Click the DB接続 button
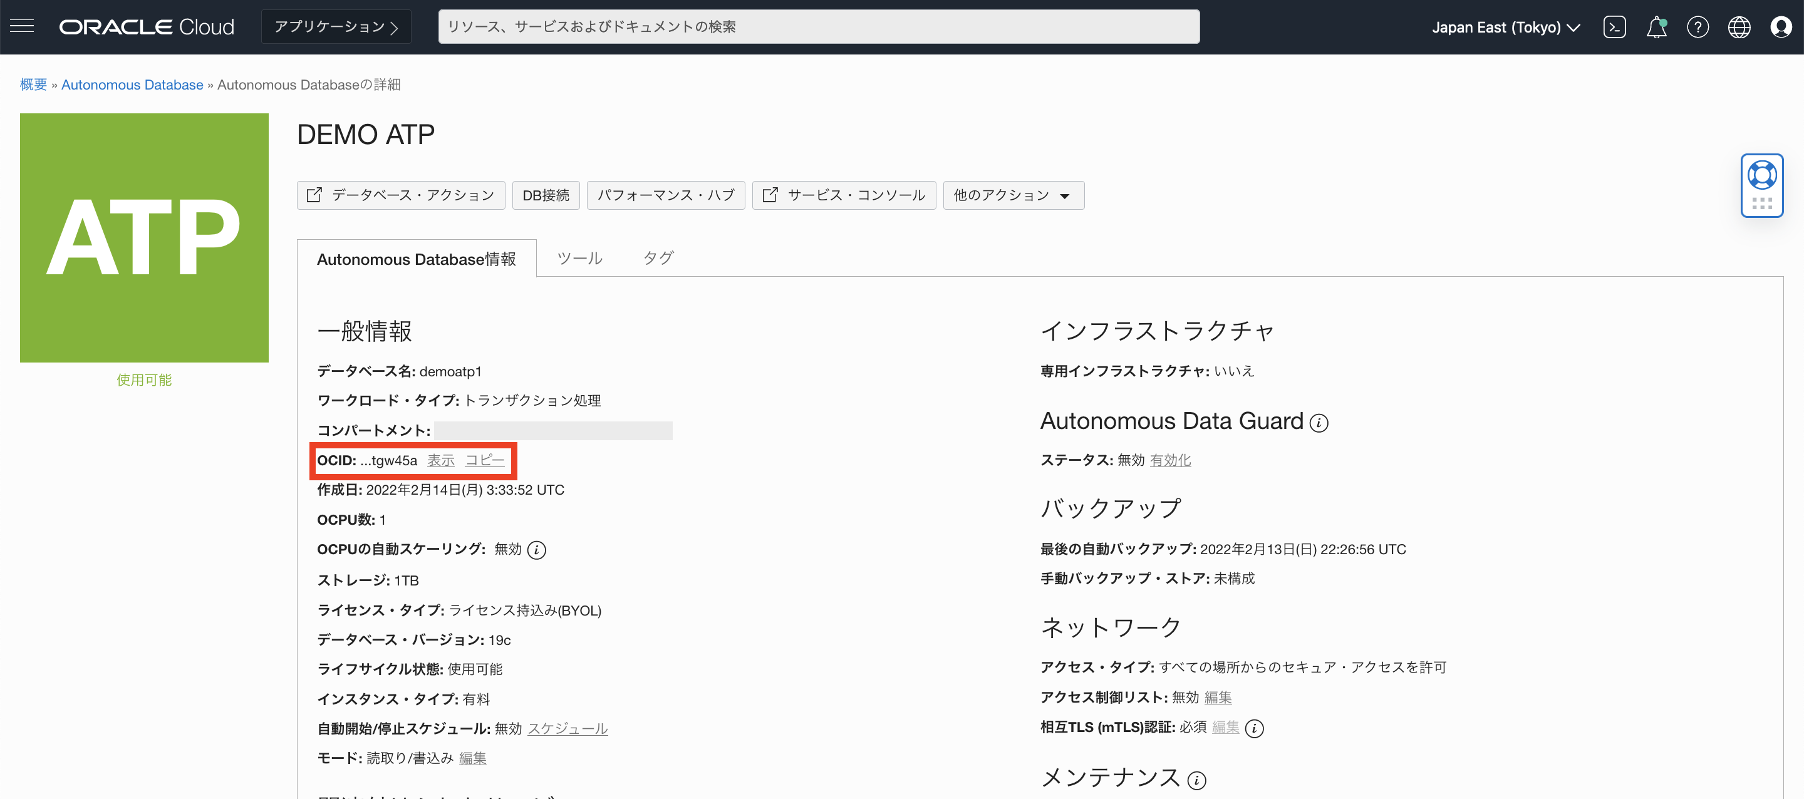This screenshot has height=799, width=1804. pyautogui.click(x=546, y=195)
